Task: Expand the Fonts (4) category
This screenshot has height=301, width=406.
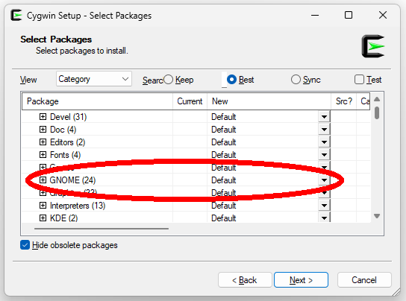Action: 43,155
